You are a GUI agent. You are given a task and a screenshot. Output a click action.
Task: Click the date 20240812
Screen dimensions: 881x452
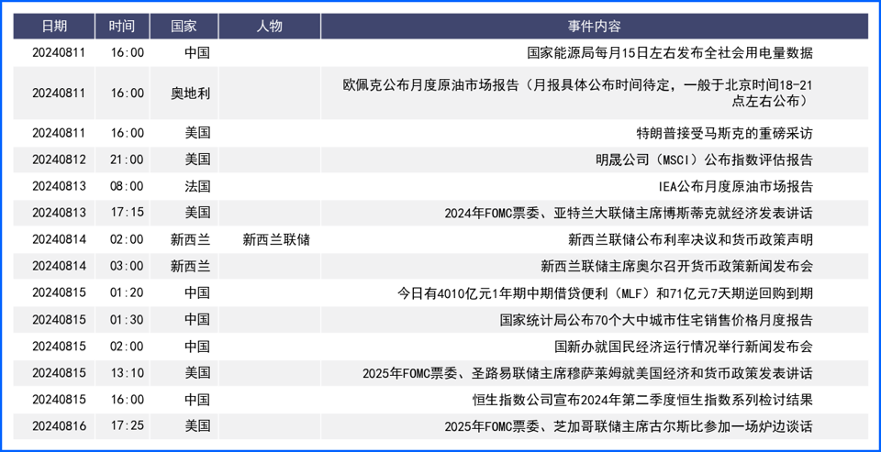point(59,160)
